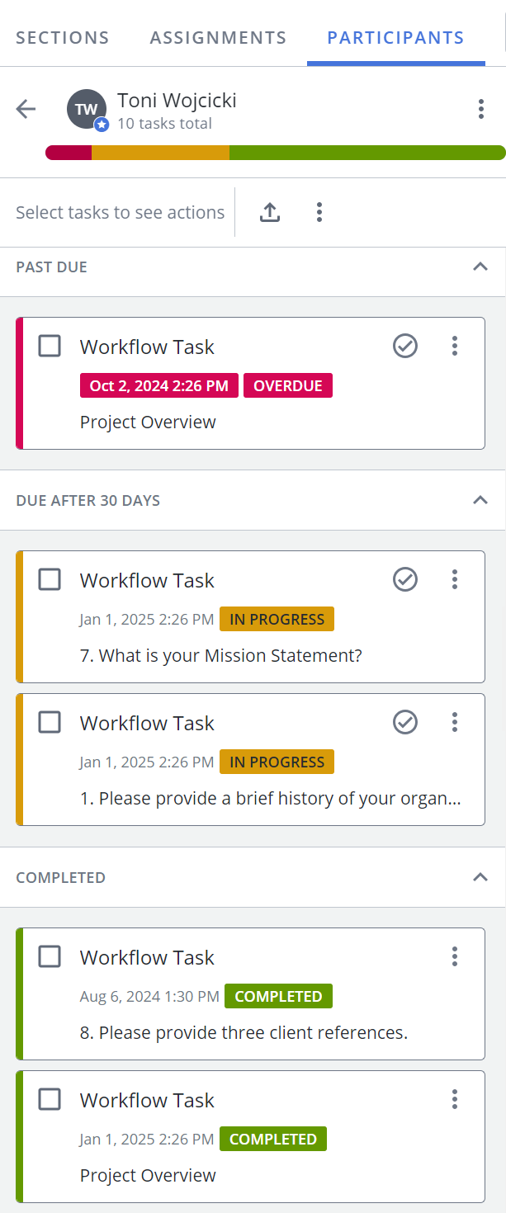
Task: Click the export upload icon in the actions bar
Action: point(270,212)
